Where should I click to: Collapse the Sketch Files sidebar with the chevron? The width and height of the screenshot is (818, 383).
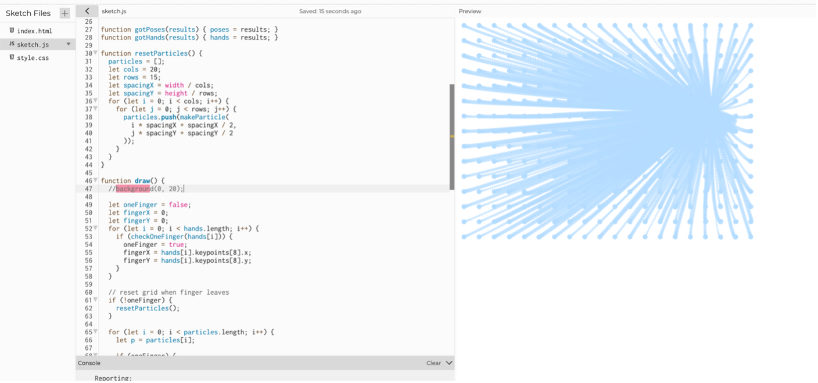tap(87, 11)
